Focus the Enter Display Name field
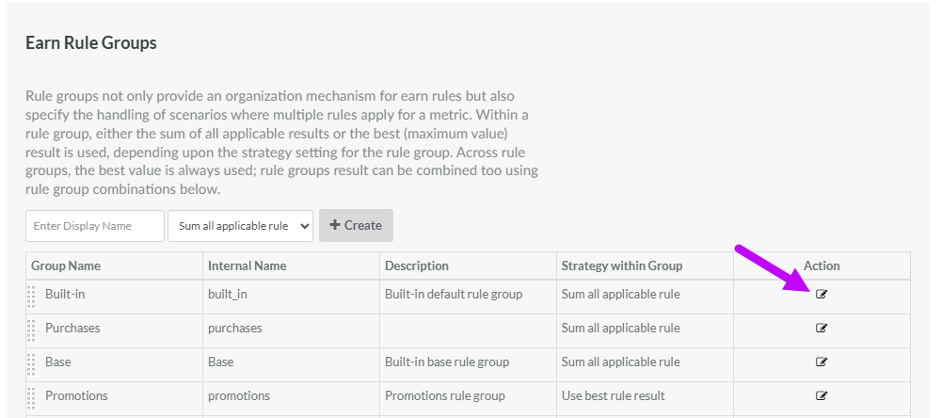942x418 pixels. [x=95, y=226]
